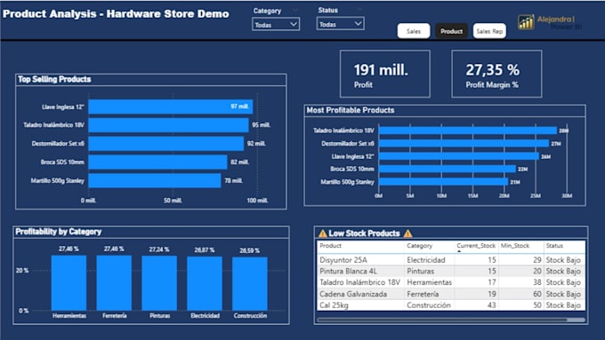Select the Taladro Inalámbrico 18V bar in Top Selling
Viewport: 605px width, 340px height.
(169, 125)
